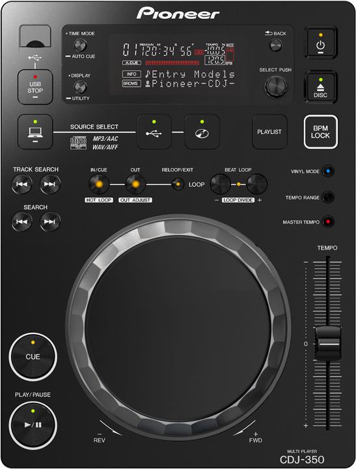Click the USB port slot cover
This screenshot has height=469, width=356.
[x=35, y=36]
